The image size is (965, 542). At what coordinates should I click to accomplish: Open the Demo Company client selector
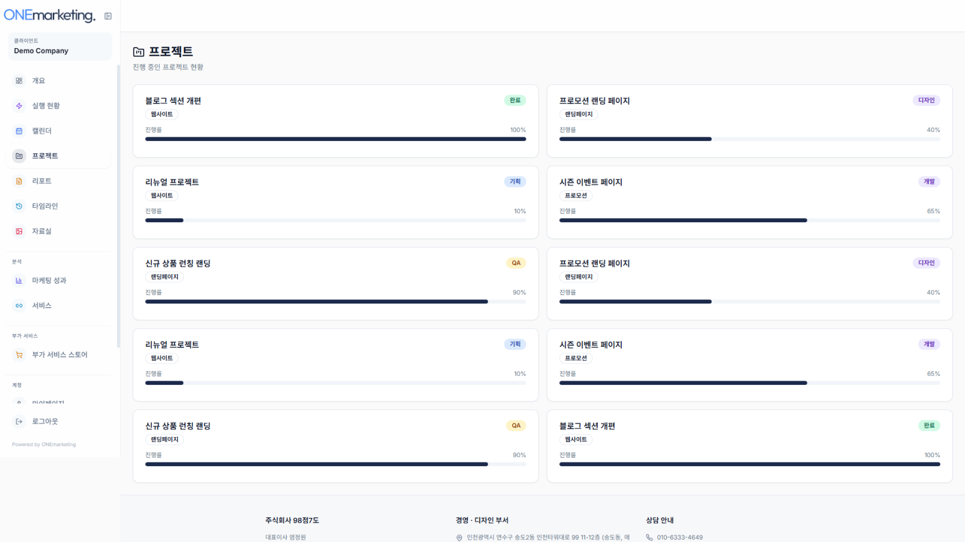click(x=59, y=46)
